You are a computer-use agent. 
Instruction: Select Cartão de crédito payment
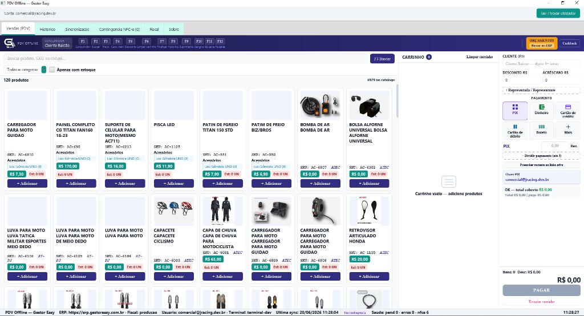tap(567, 111)
